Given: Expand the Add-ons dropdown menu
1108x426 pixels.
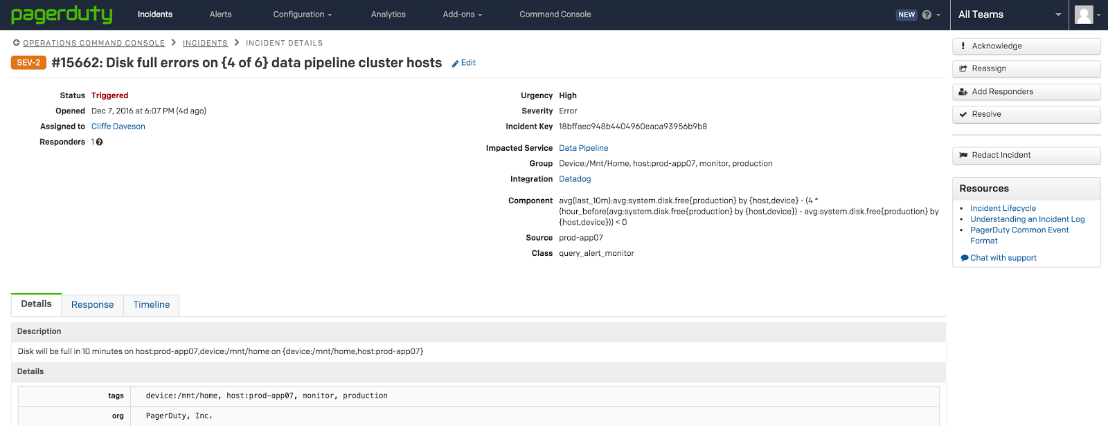Looking at the screenshot, I should coord(462,15).
